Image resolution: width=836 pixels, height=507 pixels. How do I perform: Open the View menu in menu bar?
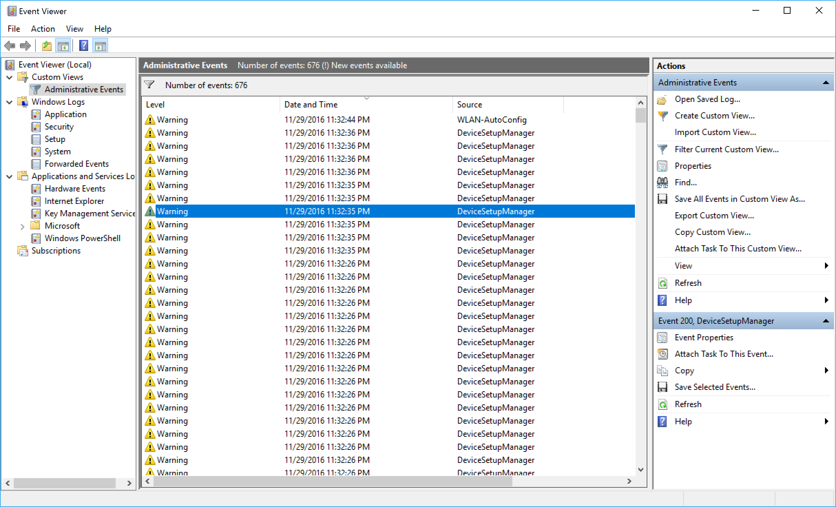[x=74, y=29]
